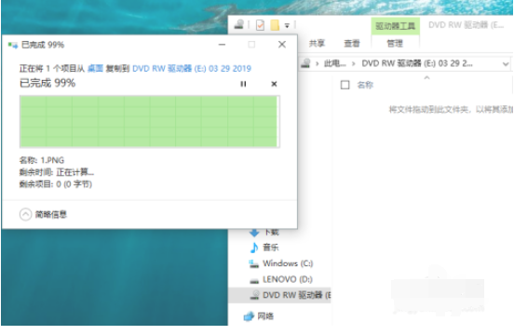Click the 此电... breadcrumb segment
The image size is (514, 335).
tap(335, 63)
